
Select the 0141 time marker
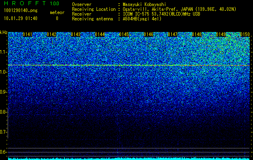[27, 34]
